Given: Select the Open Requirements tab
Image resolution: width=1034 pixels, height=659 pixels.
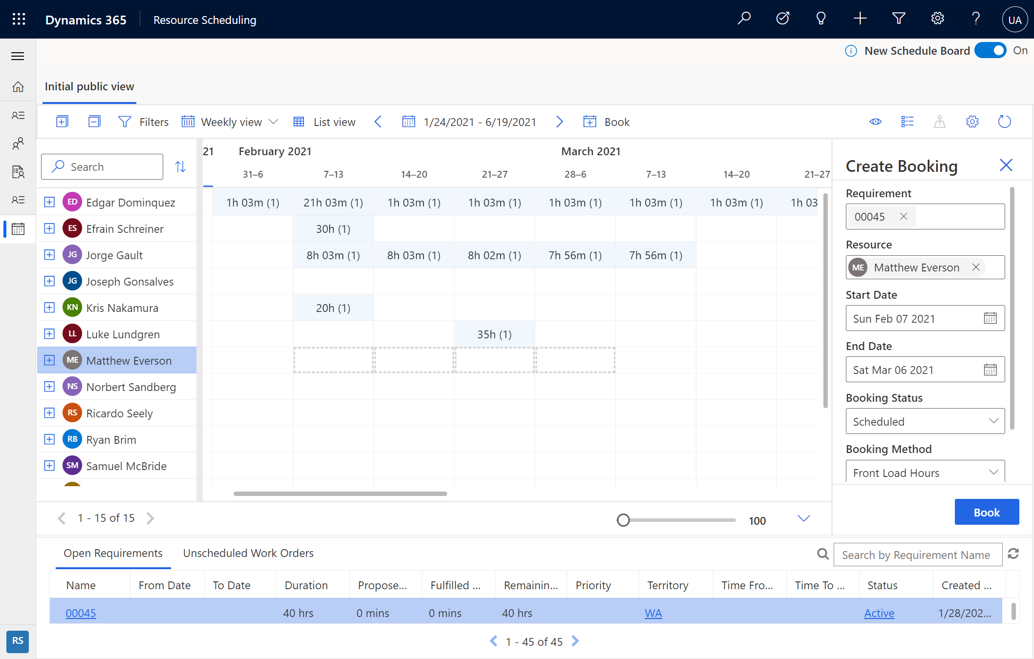Looking at the screenshot, I should (113, 553).
